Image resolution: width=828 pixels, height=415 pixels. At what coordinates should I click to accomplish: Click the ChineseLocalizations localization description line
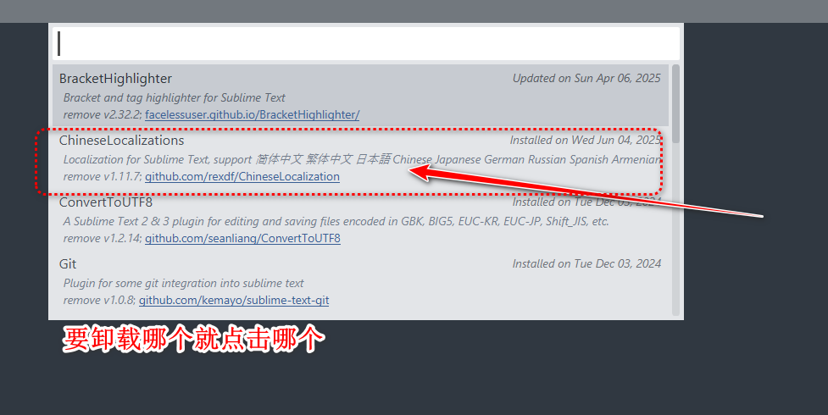tap(362, 159)
